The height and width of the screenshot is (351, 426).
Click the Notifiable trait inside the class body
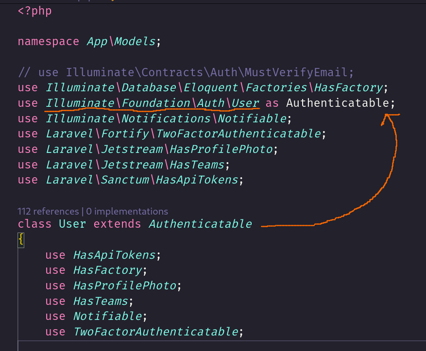tap(107, 317)
